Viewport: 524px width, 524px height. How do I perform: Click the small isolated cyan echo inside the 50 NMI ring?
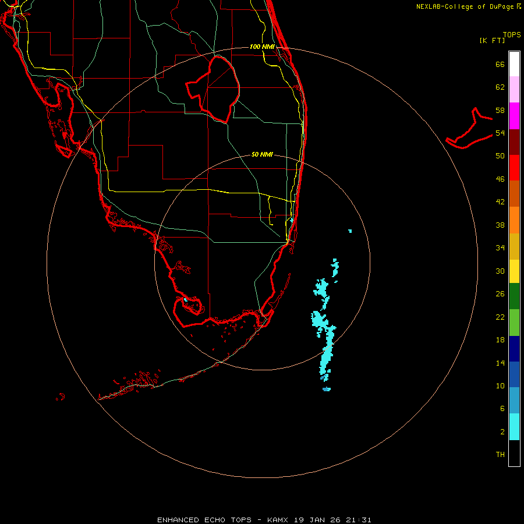click(350, 231)
